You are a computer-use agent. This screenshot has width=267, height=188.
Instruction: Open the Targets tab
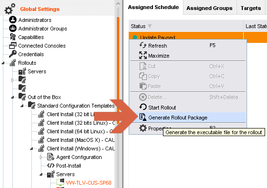coord(251,8)
